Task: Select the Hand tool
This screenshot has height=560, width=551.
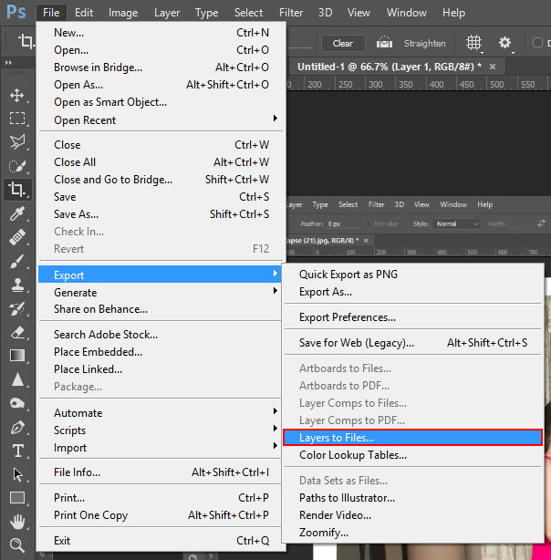Action: click(16, 522)
